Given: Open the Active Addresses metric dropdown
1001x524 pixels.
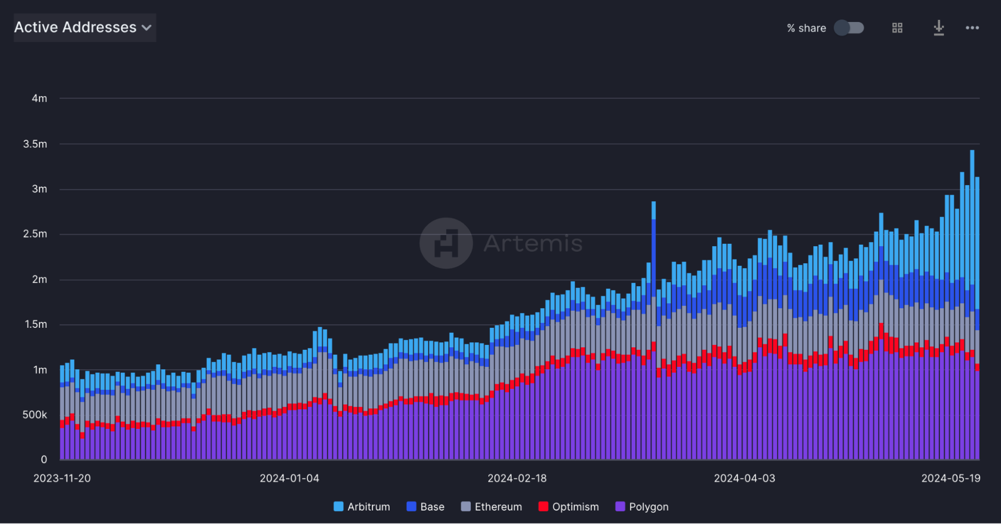Looking at the screenshot, I should pyautogui.click(x=85, y=28).
